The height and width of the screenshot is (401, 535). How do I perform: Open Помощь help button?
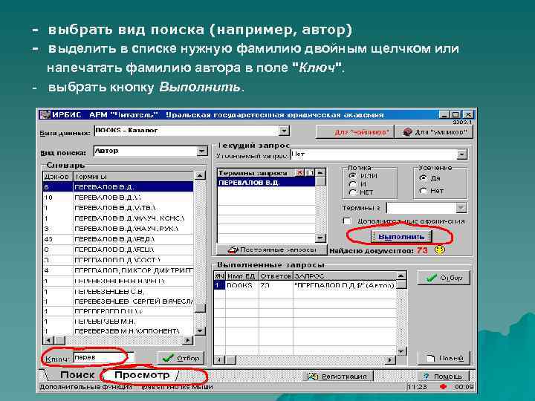(x=444, y=376)
